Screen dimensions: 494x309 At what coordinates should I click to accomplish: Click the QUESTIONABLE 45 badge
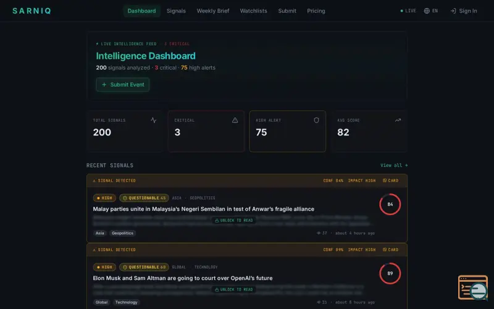pyautogui.click(x=144, y=198)
